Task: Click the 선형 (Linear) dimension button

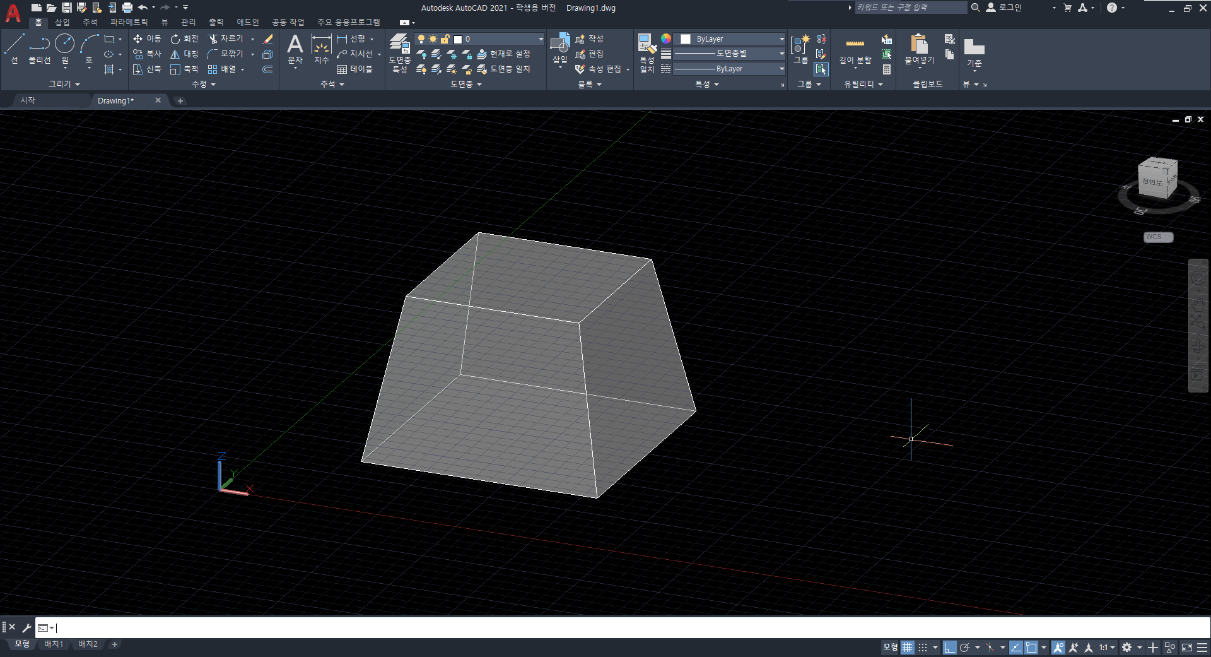Action: click(351, 39)
